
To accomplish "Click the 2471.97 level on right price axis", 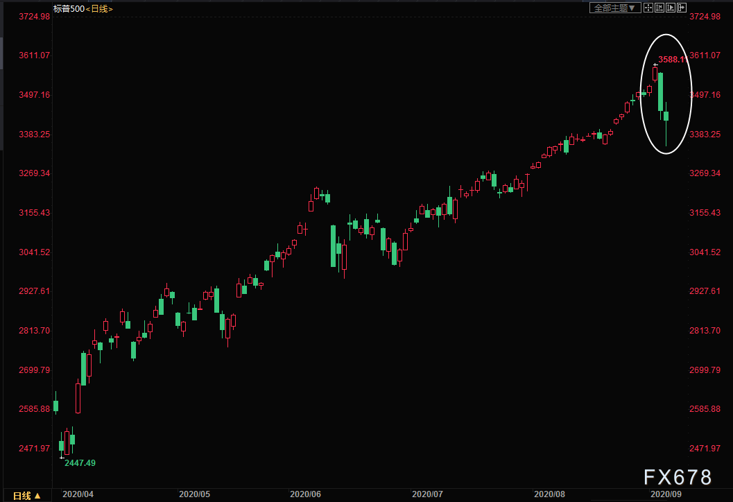I will [707, 448].
